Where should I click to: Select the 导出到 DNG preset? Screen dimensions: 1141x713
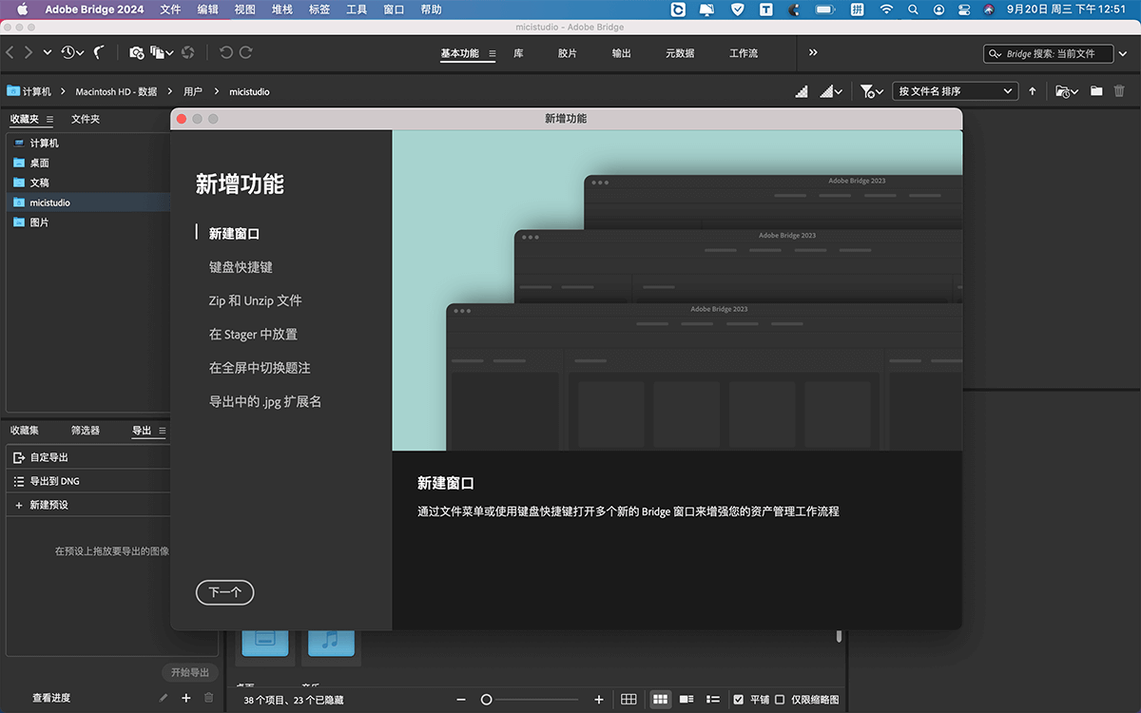[x=87, y=481]
